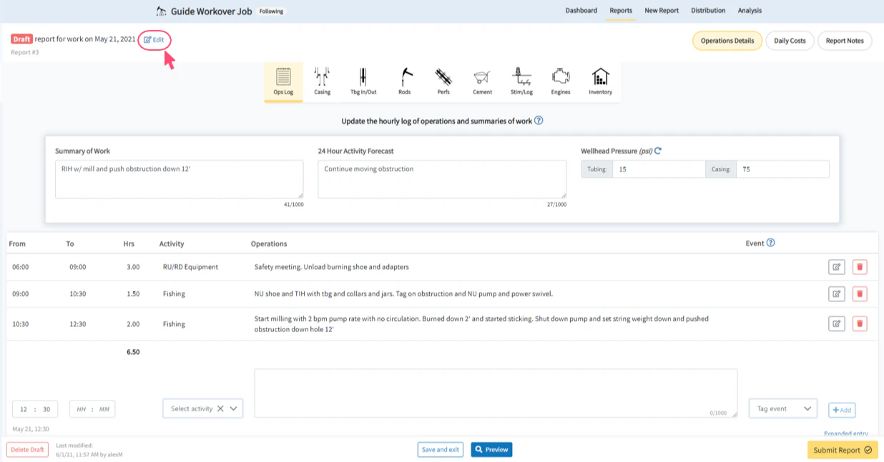Open the Distribution tab
This screenshot has height=462, width=884.
[x=708, y=11]
